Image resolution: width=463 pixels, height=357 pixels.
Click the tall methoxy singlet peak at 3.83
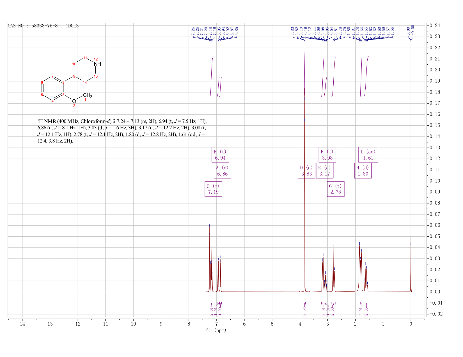tap(305, 168)
